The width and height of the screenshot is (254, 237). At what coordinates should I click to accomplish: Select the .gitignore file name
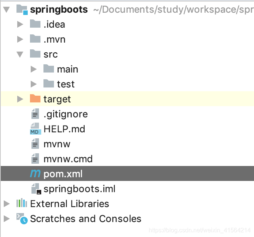coord(66,115)
